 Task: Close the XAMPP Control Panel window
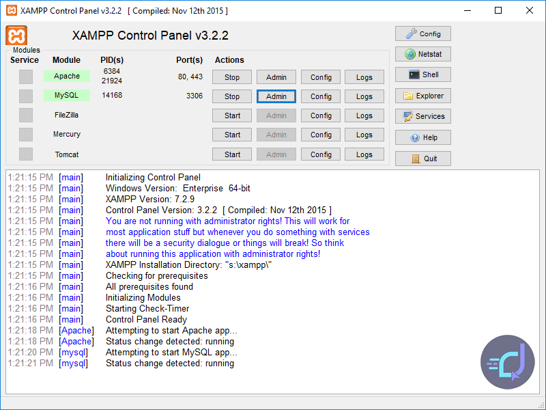click(x=530, y=10)
